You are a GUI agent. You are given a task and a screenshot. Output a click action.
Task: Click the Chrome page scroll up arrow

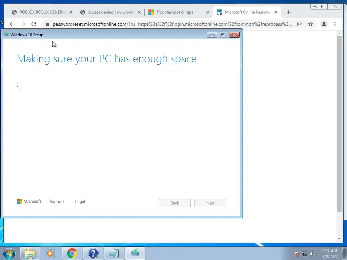(339, 34)
